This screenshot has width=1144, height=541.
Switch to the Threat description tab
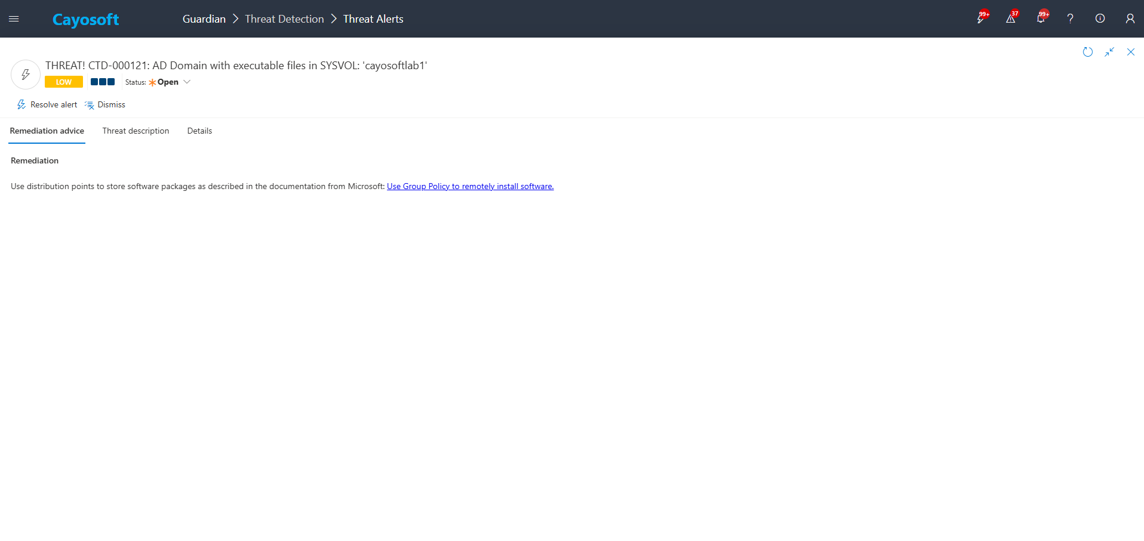point(136,131)
